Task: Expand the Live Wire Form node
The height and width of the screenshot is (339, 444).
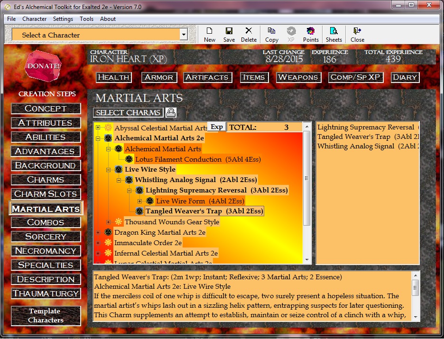Action: click(139, 201)
